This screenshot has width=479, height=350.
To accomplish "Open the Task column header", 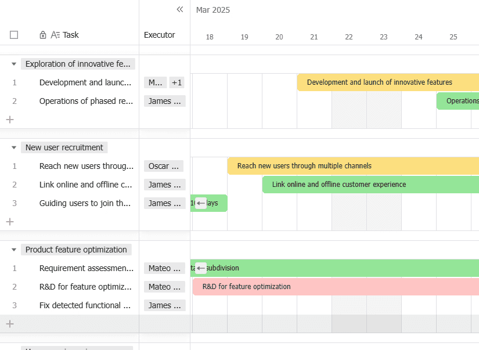I will pyautogui.click(x=71, y=35).
